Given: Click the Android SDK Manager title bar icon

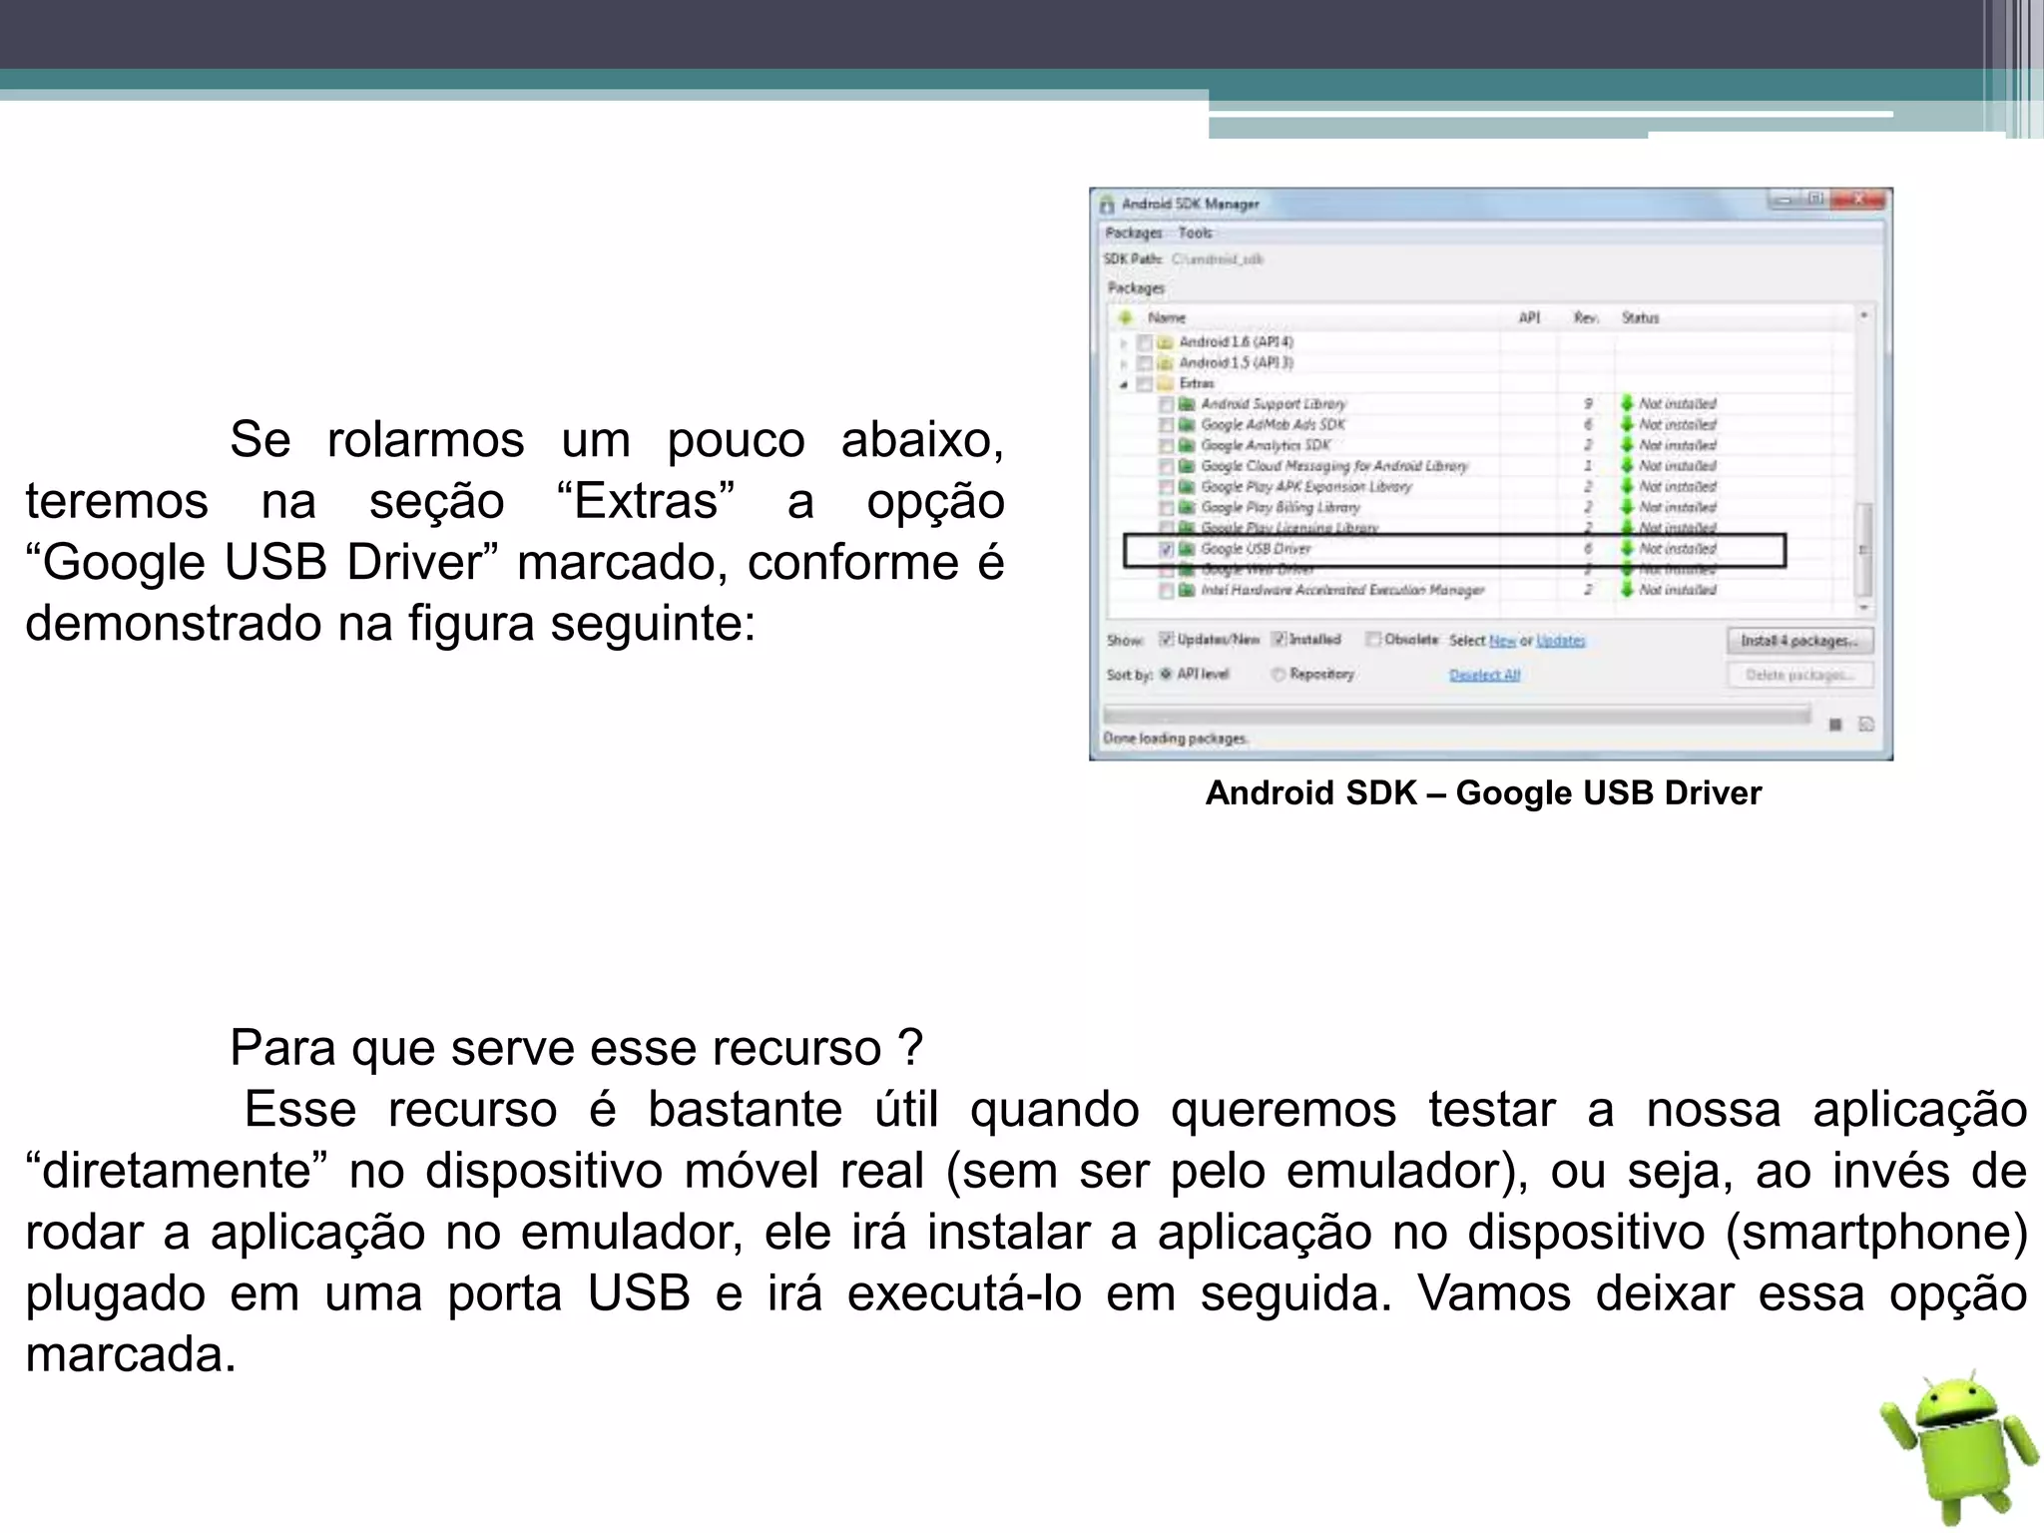Looking at the screenshot, I should point(1107,205).
